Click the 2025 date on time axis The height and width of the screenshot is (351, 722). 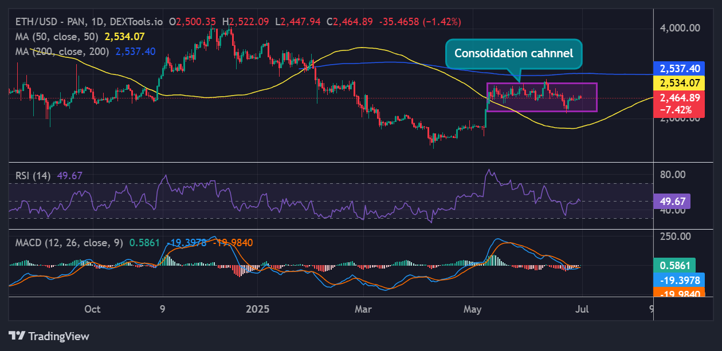[257, 310]
